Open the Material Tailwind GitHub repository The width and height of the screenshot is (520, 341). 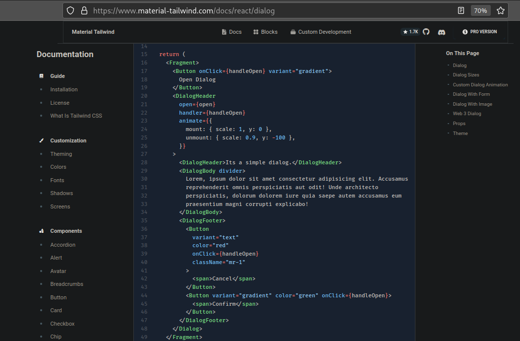point(427,31)
